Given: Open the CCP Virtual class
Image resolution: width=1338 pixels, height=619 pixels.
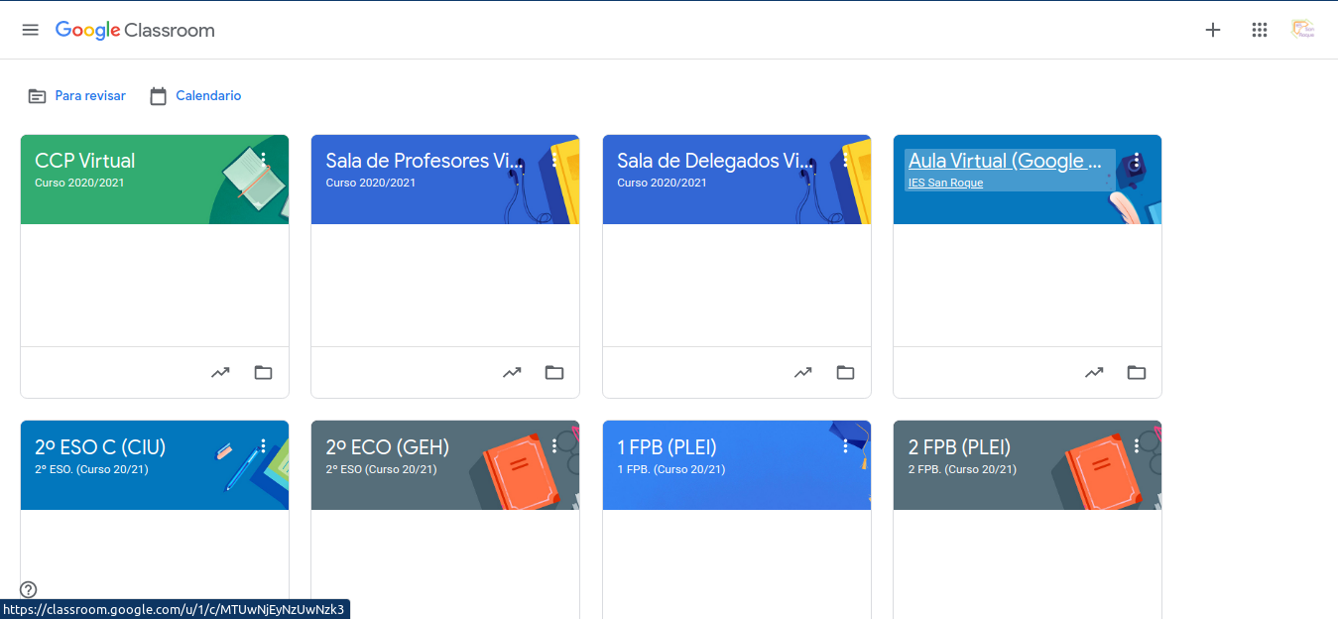Looking at the screenshot, I should 85,161.
